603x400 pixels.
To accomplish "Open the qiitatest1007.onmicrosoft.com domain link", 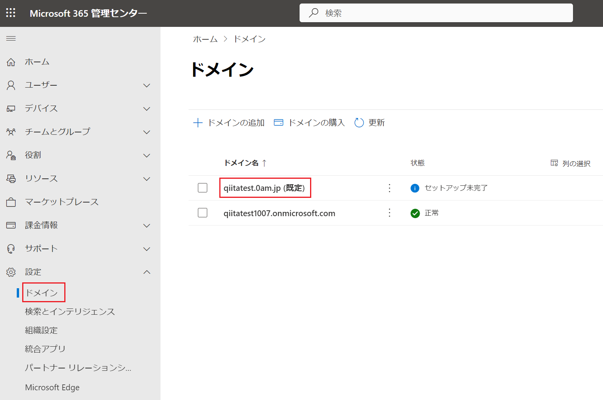I will pyautogui.click(x=279, y=213).
